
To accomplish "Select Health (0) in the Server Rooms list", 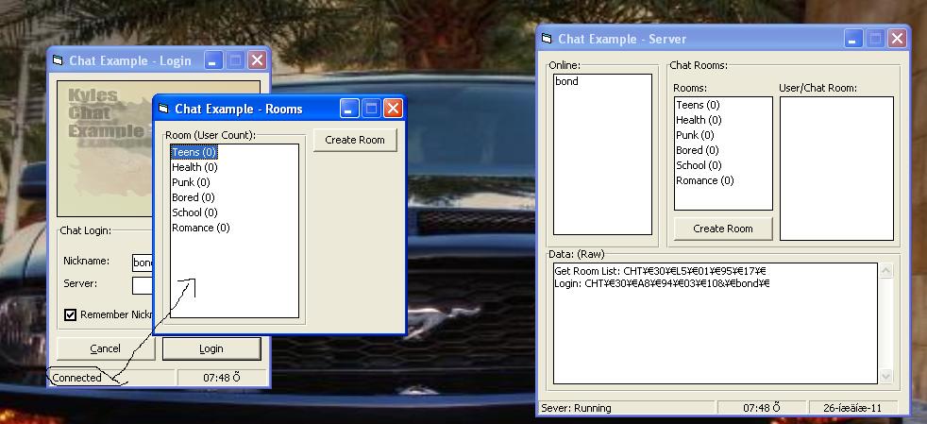I will [699, 120].
